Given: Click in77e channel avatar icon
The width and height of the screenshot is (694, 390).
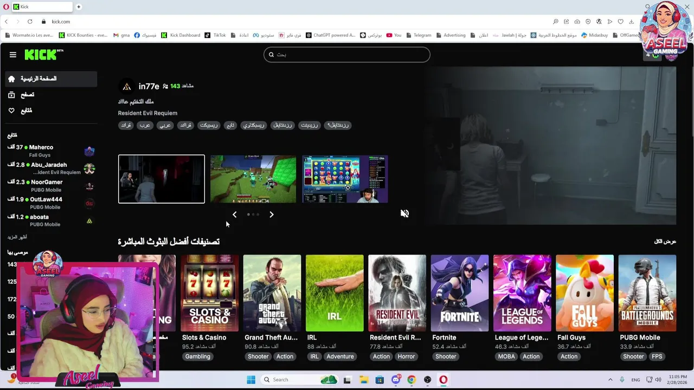Looking at the screenshot, I should (x=126, y=86).
